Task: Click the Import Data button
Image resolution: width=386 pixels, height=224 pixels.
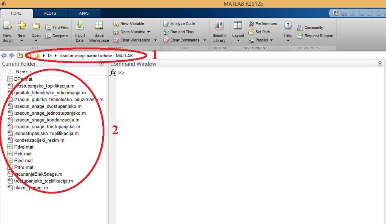Action: 80,32
